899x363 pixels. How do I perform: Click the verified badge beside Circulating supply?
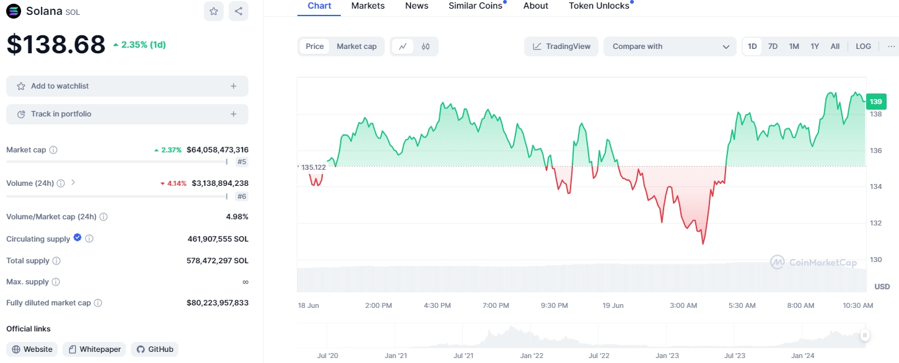(x=77, y=238)
